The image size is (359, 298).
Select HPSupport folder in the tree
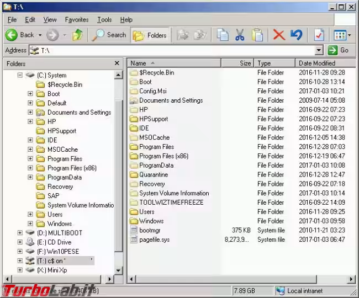point(62,131)
